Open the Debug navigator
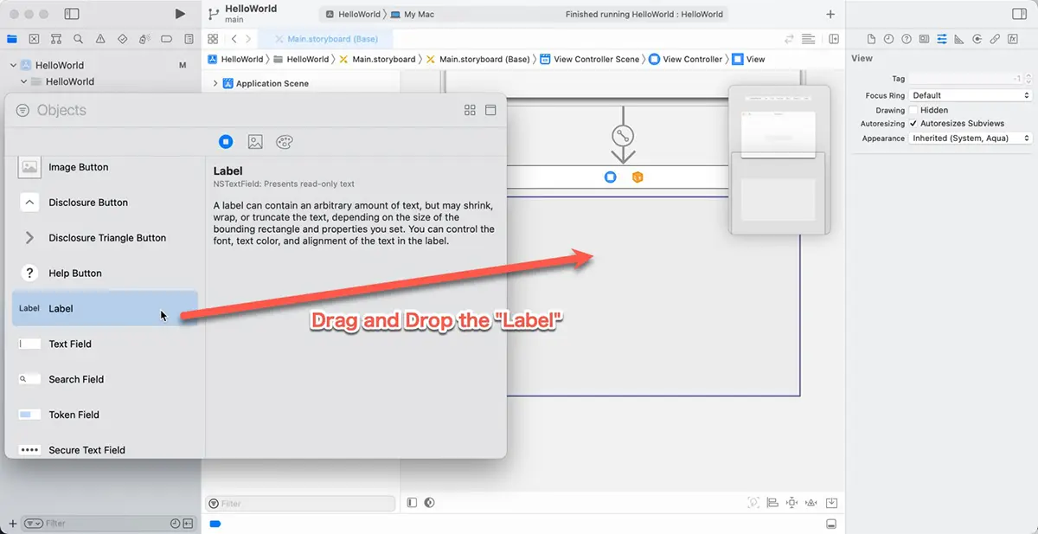Viewport: 1038px width, 534px height. tap(144, 39)
